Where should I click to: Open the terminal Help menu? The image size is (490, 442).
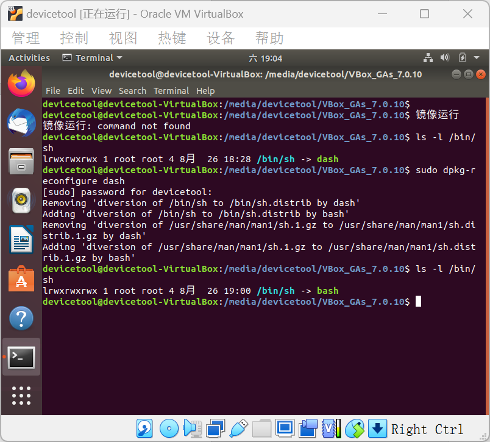205,91
